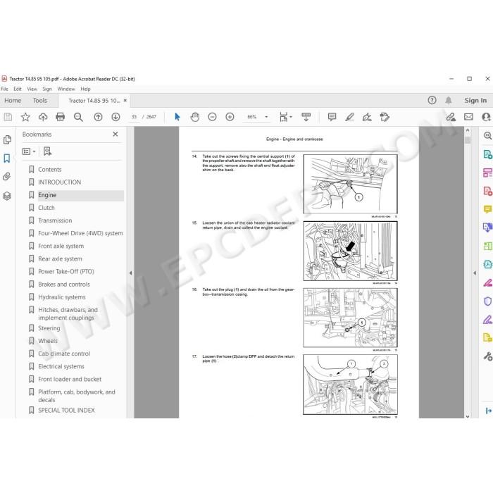Open the attachments paperclip panel
This screenshot has height=493, width=493.
click(x=7, y=177)
